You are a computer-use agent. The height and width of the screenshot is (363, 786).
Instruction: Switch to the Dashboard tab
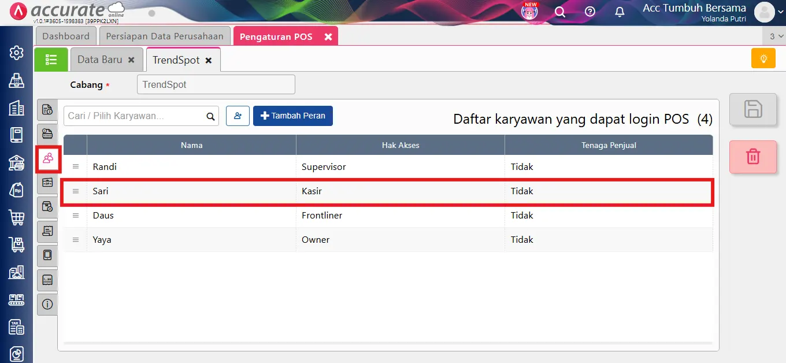[x=66, y=36]
